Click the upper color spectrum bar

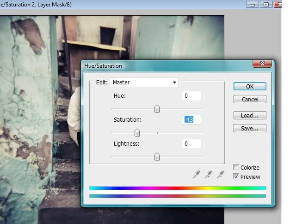178,188
